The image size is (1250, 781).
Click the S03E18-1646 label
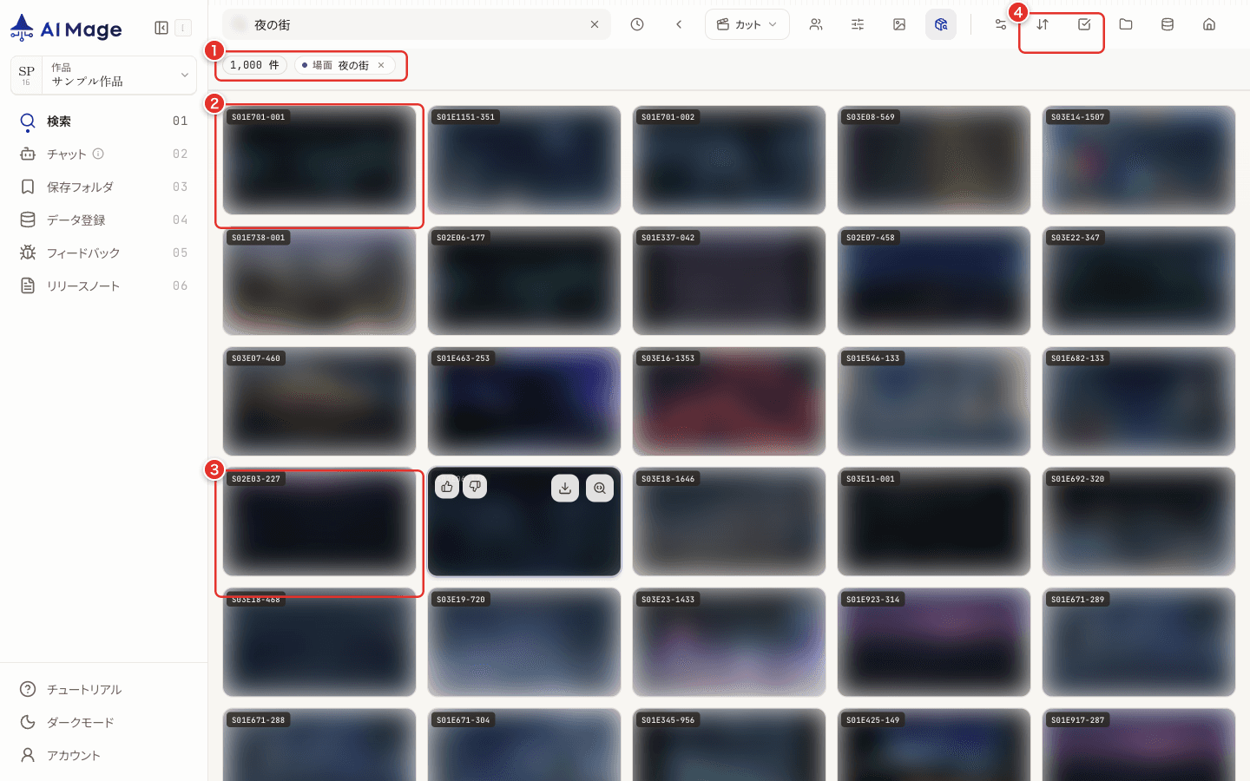(668, 479)
